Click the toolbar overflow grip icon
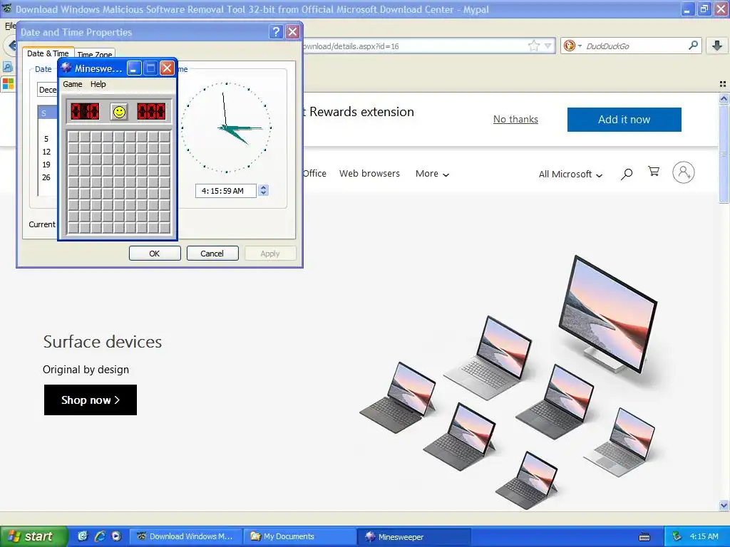This screenshot has width=730, height=547. pos(723,84)
